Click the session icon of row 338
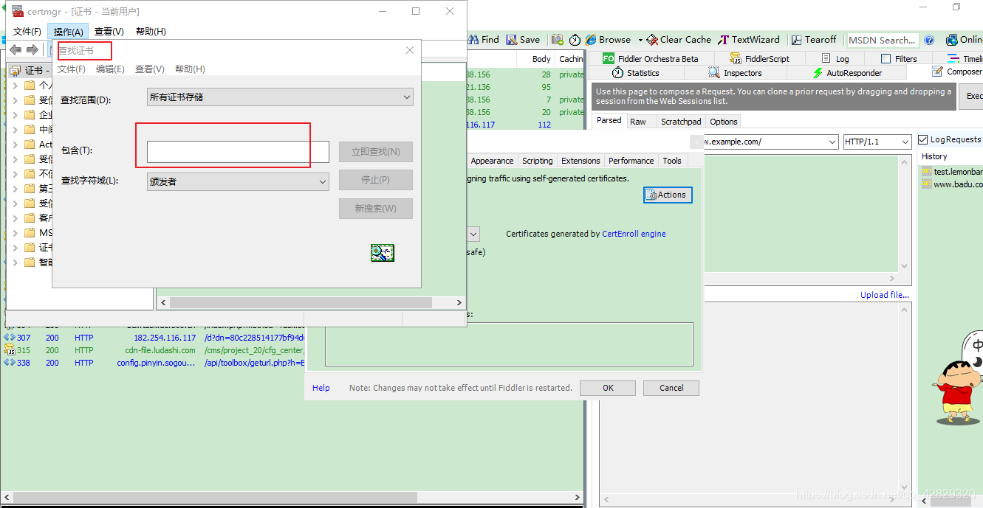This screenshot has width=983, height=508. [x=10, y=363]
